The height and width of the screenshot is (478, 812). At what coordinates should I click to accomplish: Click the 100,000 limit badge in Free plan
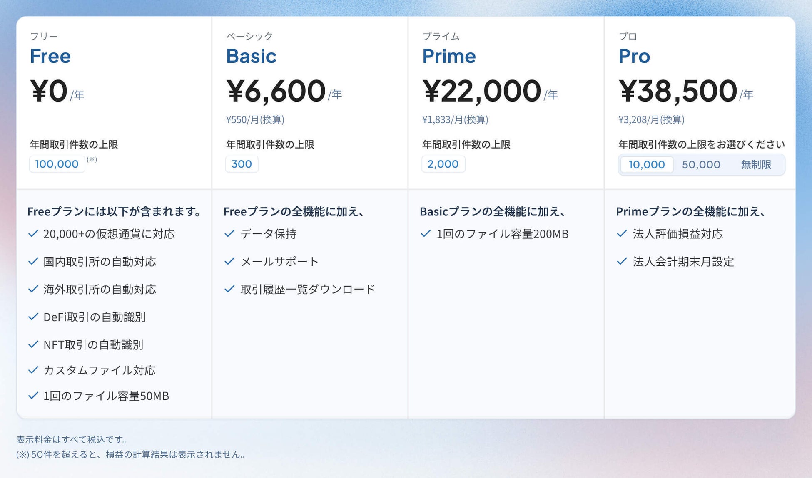(x=57, y=164)
